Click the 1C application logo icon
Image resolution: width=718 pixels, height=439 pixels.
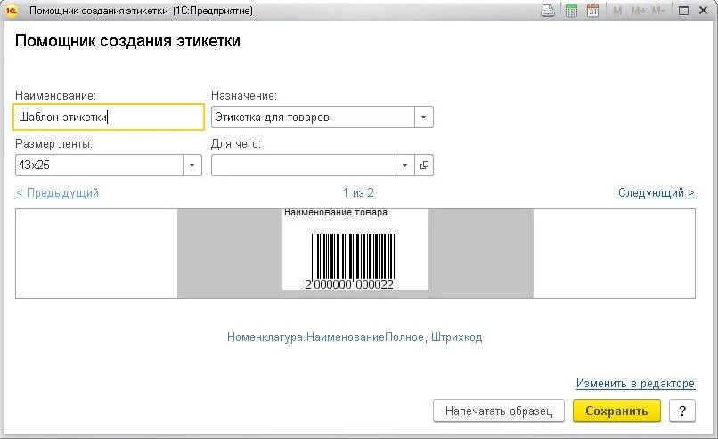pos(11,11)
